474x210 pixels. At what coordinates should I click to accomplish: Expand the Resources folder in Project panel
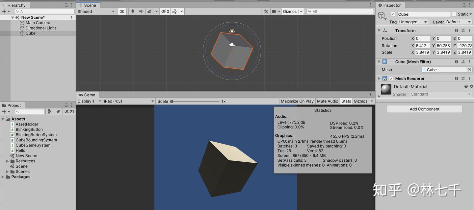point(7,161)
